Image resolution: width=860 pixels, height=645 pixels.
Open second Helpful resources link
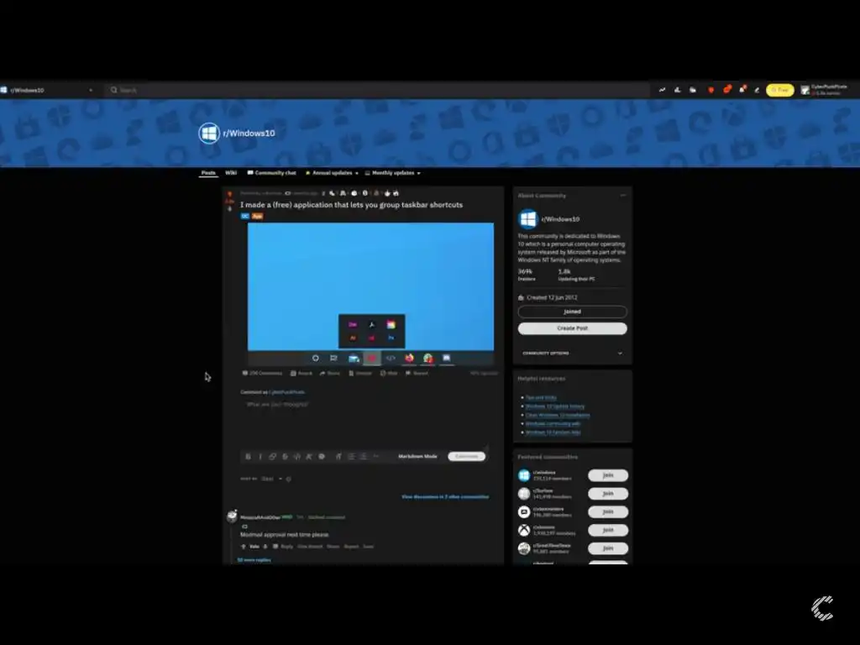pyautogui.click(x=555, y=406)
